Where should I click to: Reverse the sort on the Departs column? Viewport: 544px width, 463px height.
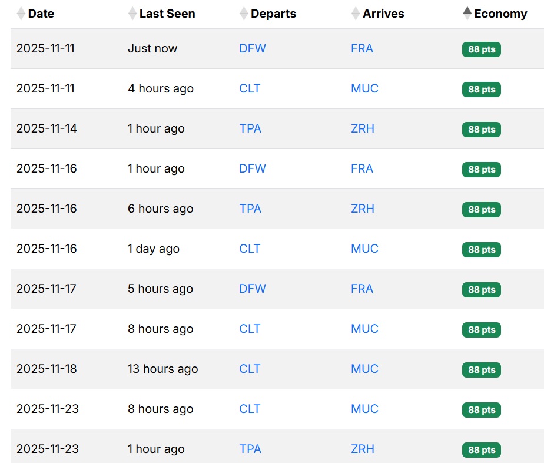click(273, 13)
